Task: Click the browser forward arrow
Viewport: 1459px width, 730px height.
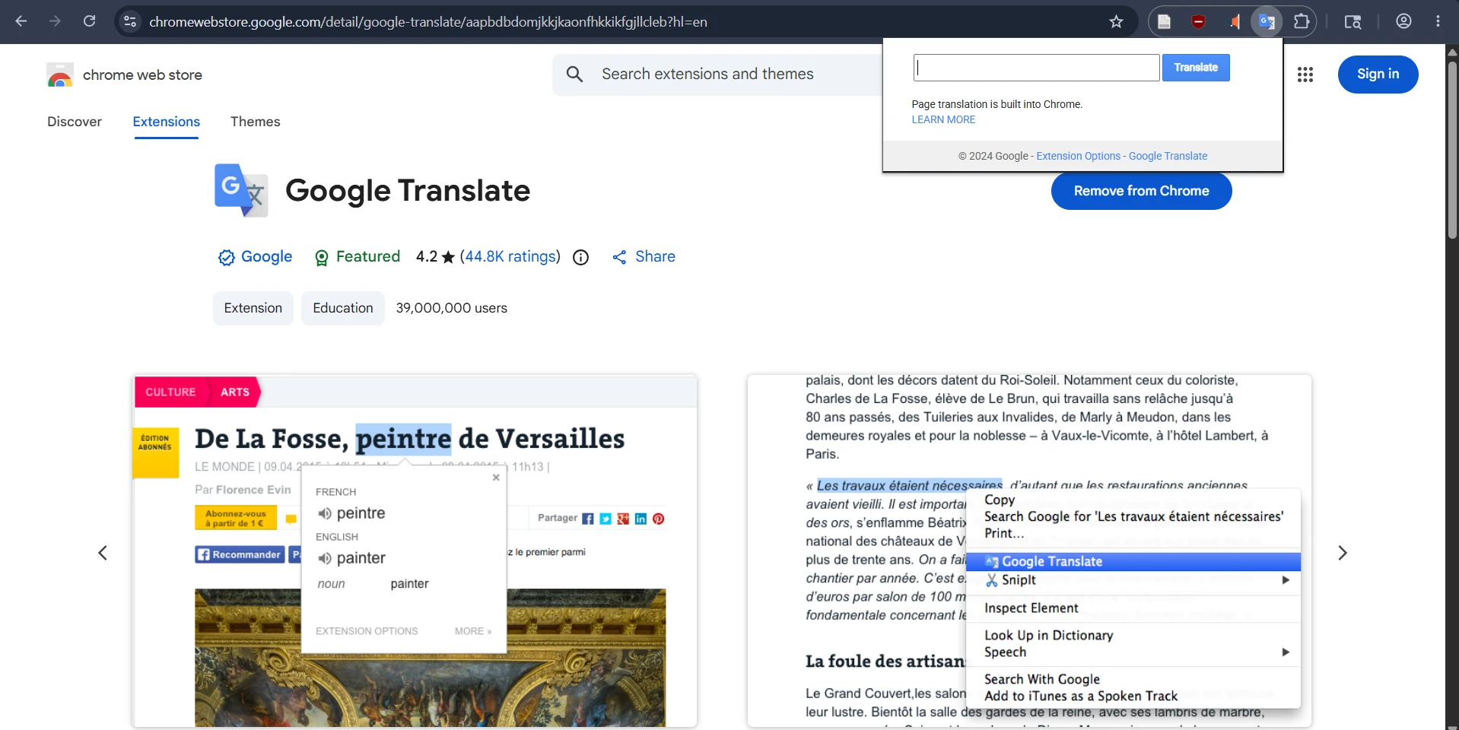Action: pos(55,21)
